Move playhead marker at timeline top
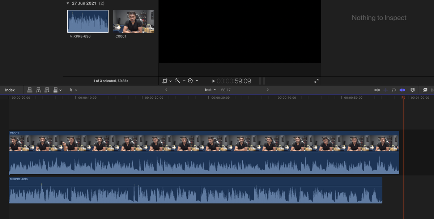Screen dimensions: 434x219 (404, 97)
